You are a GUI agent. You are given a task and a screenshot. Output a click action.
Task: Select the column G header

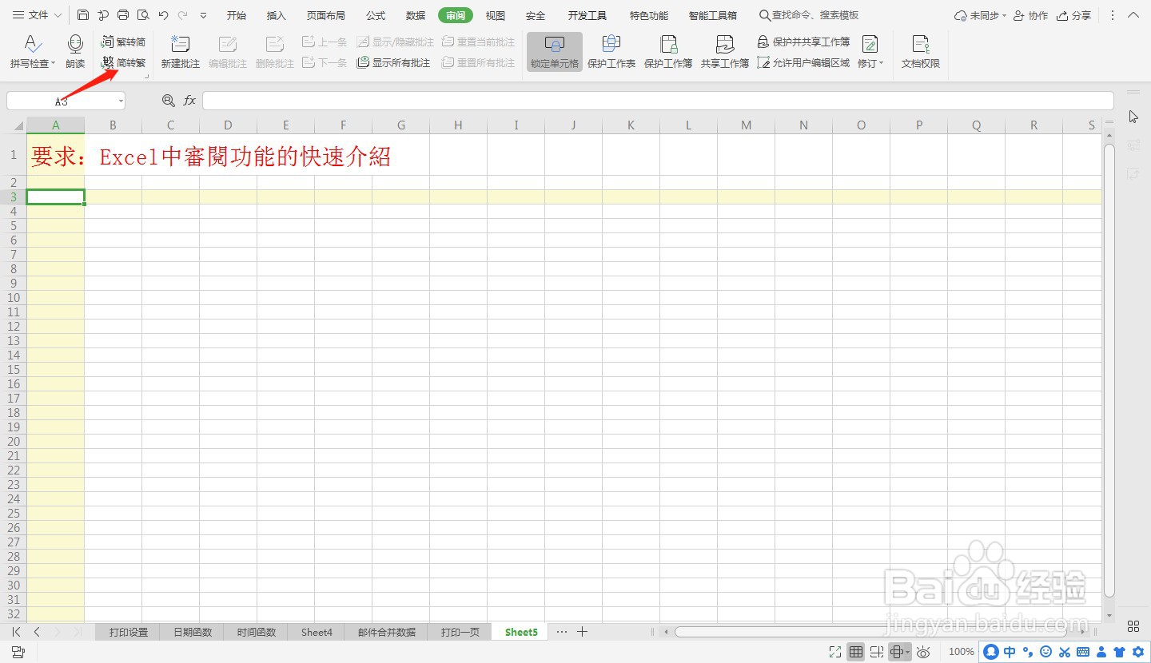click(400, 125)
